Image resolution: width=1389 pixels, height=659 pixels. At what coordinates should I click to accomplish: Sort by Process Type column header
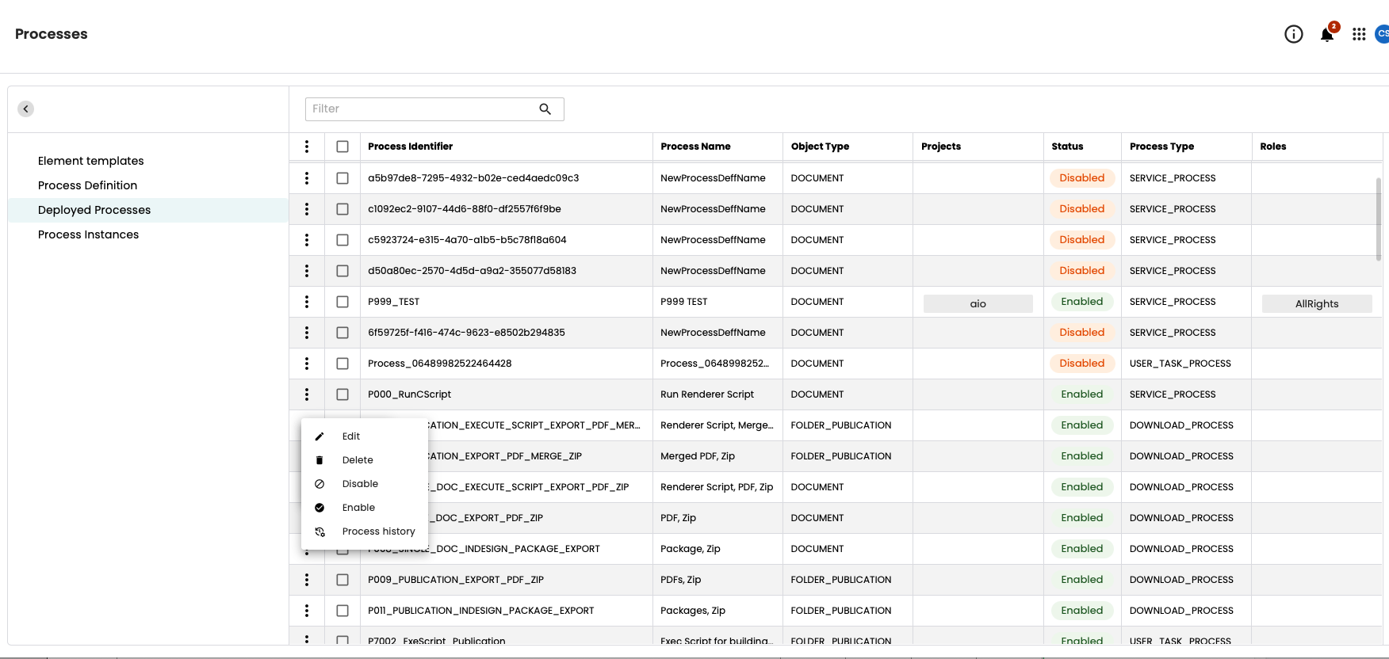click(x=1161, y=147)
